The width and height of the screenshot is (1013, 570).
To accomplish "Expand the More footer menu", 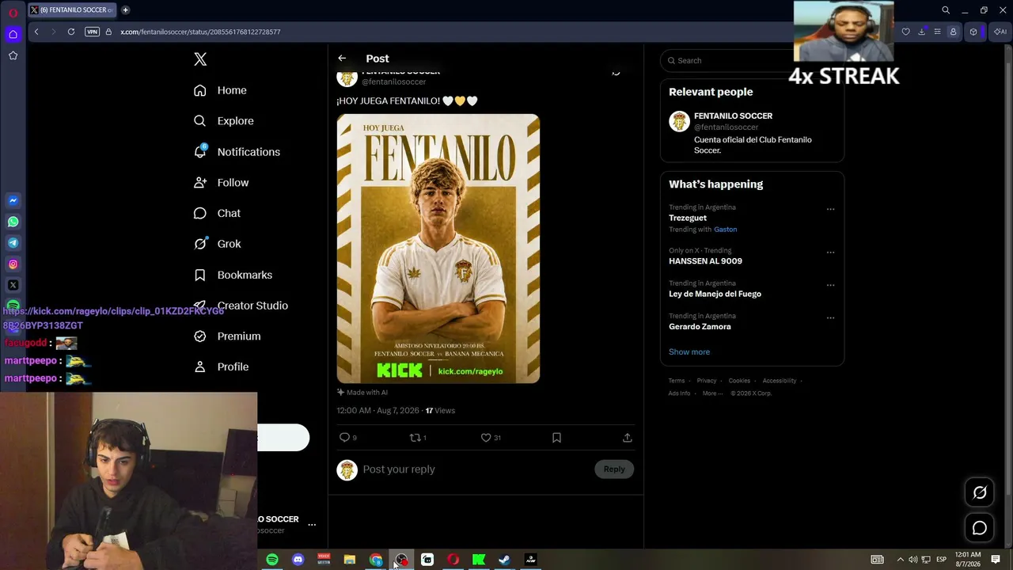I will [712, 393].
